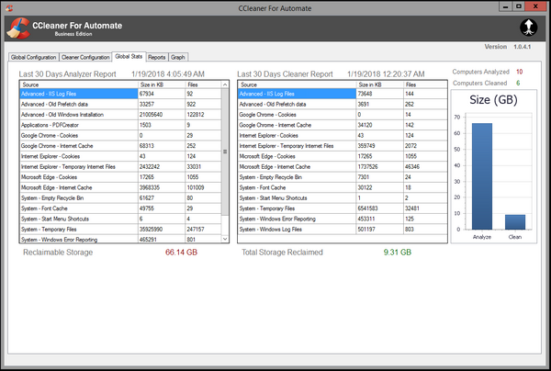Viewport: 551px width, 371px height.
Task: Select Google Chrome - Internet Cache in Analyzer Report
Action: pos(120,146)
